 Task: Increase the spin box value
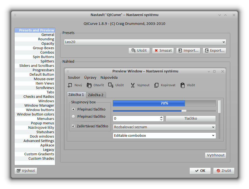point(161,117)
